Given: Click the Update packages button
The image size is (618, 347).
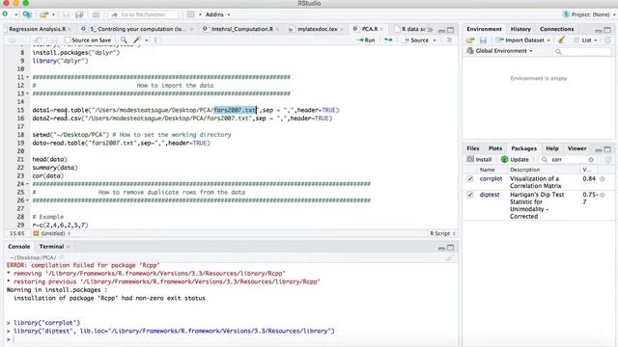Looking at the screenshot, I should click(515, 159).
